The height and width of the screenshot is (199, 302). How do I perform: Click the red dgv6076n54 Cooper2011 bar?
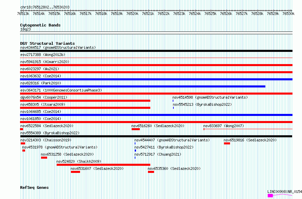click(85, 101)
